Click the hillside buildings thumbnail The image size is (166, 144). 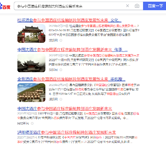[31, 92]
